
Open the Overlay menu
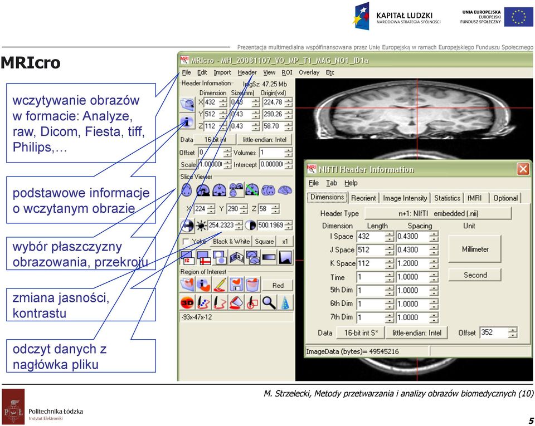click(x=309, y=72)
